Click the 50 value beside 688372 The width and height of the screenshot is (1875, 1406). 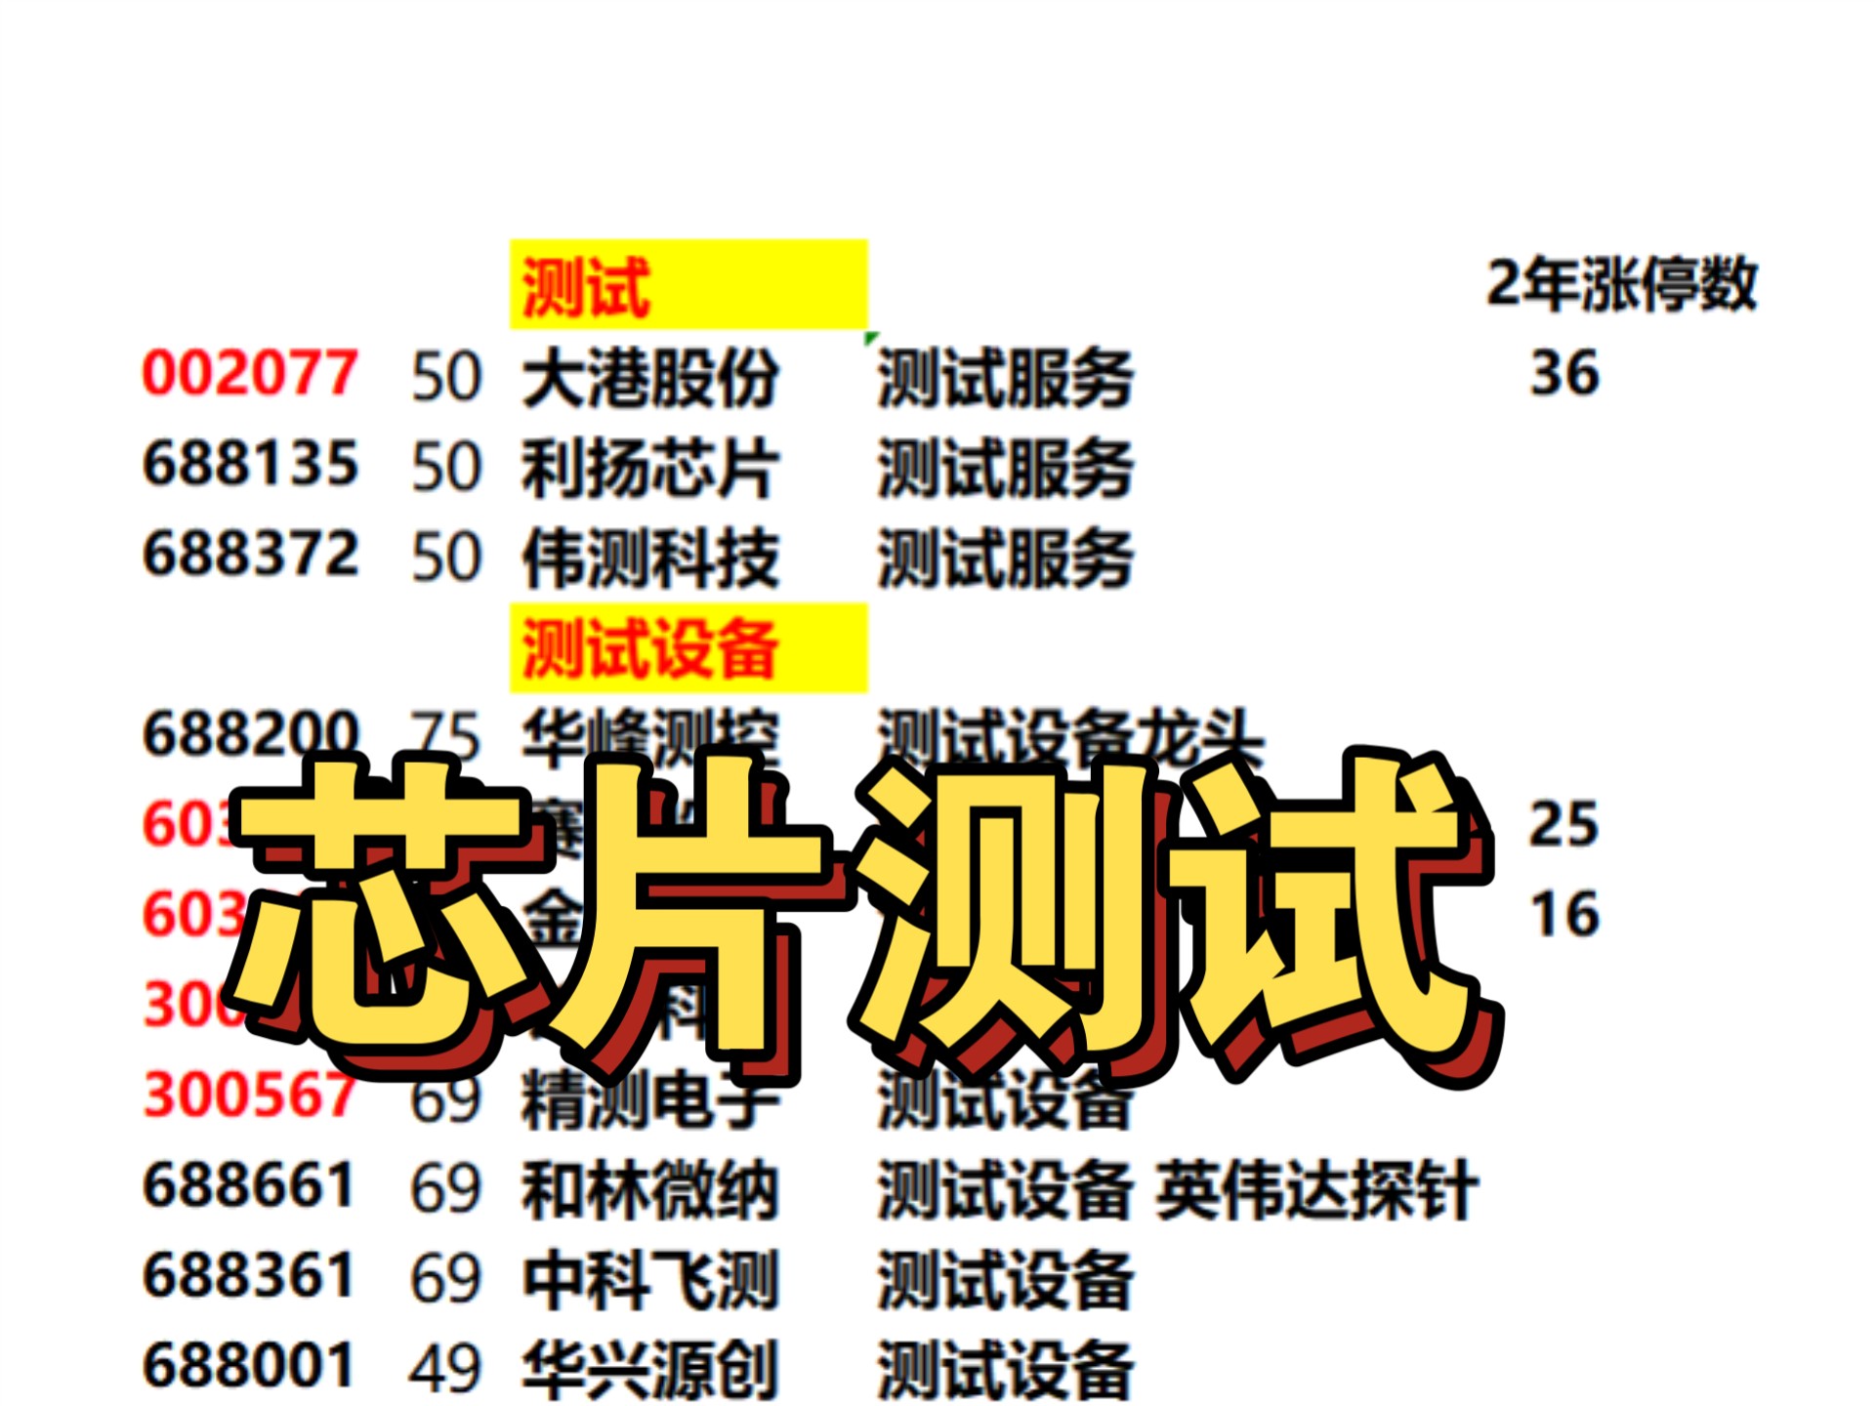coord(446,558)
